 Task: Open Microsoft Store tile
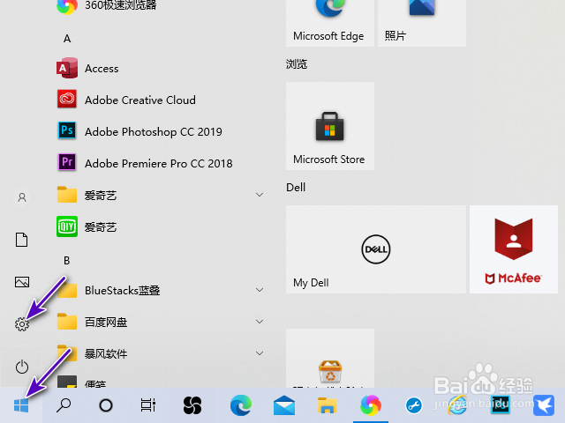(x=329, y=126)
